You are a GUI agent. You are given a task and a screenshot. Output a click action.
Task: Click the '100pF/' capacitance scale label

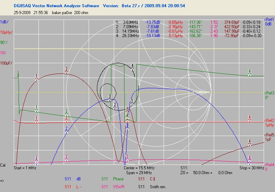click(x=6, y=63)
